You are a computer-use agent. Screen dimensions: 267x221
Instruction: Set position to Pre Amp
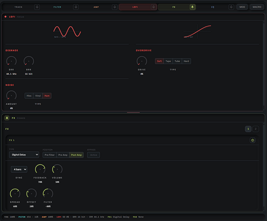pyautogui.click(x=63, y=155)
